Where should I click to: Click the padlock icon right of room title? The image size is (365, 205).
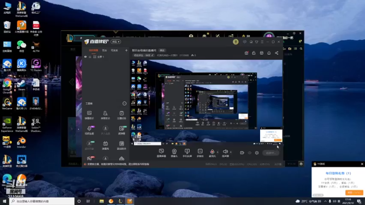coord(254,53)
